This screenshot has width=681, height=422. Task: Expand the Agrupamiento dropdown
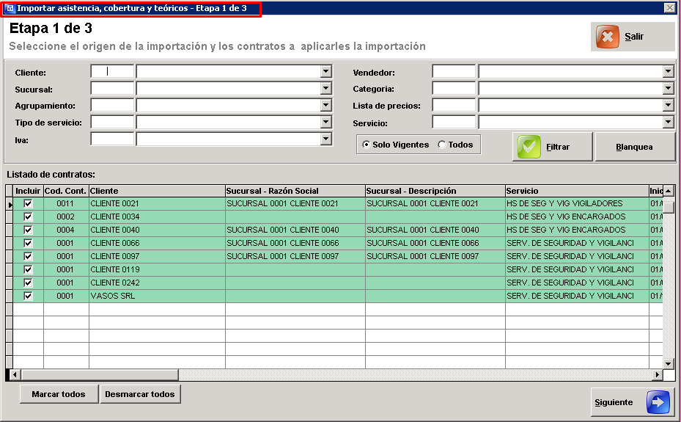325,105
